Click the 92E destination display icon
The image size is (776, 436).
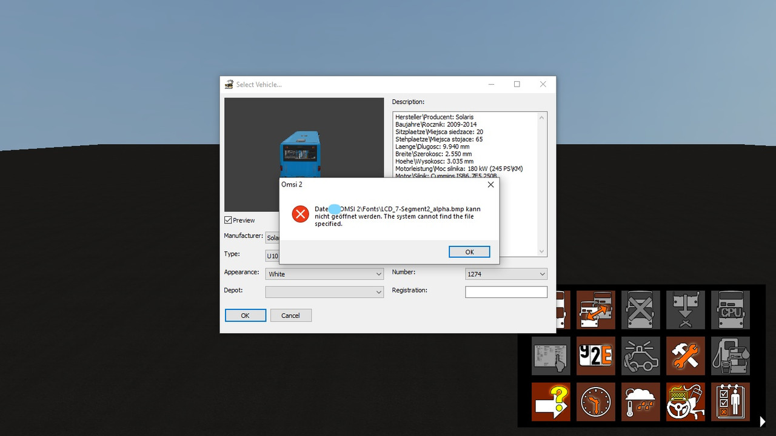596,355
